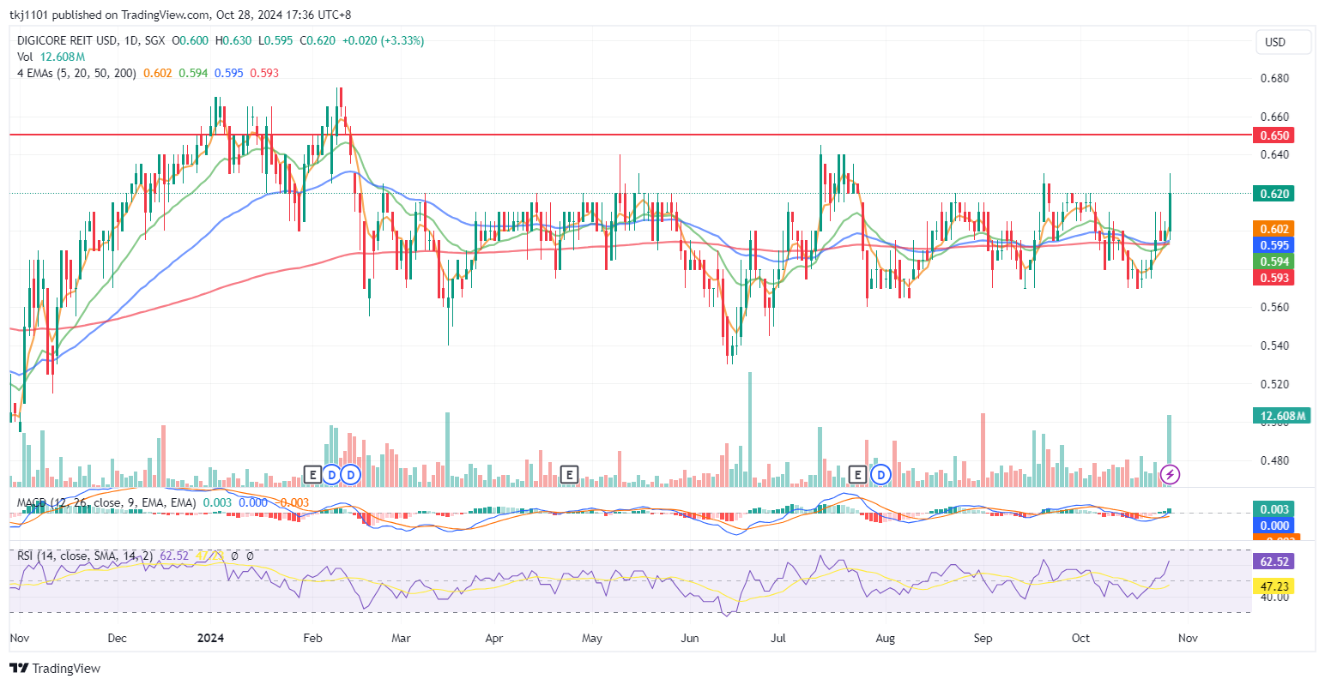
Task: Click the 0.540 price axis label
Action: [1274, 346]
